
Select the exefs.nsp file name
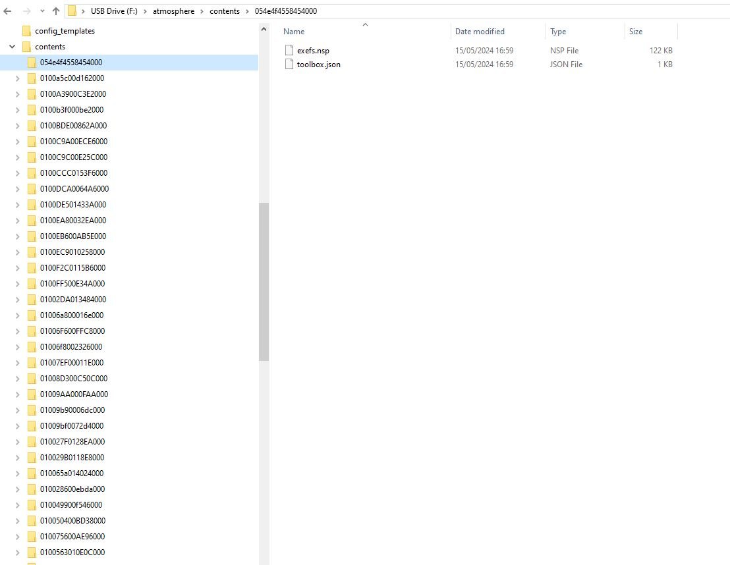[313, 51]
